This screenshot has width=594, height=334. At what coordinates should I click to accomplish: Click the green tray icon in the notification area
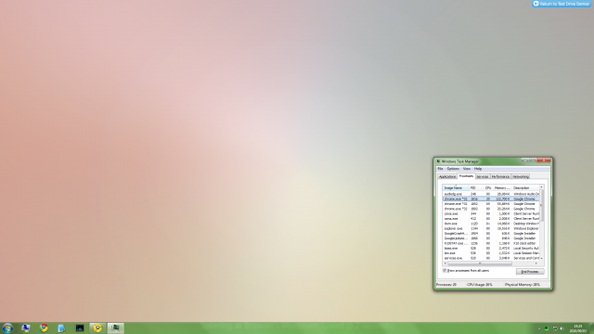(547, 328)
